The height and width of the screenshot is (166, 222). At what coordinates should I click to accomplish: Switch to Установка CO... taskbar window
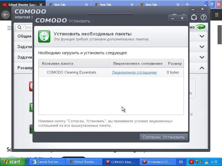[157, 162]
